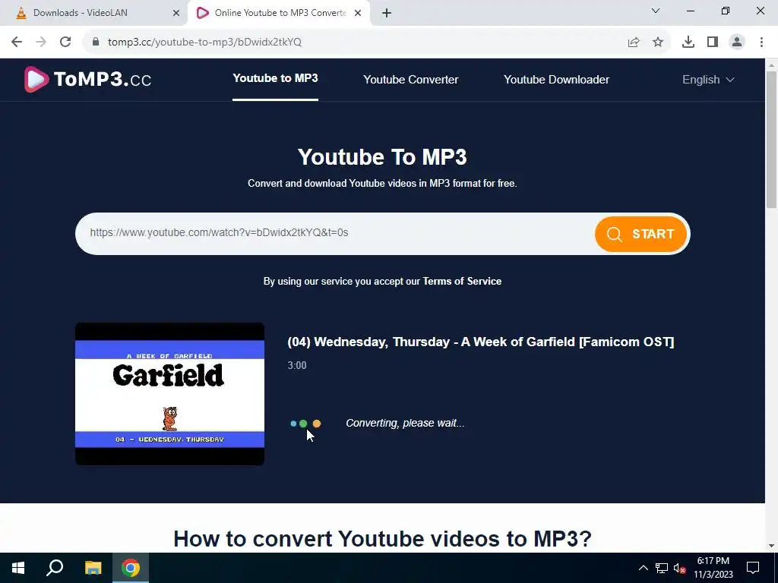Click the converting progress dots indicator

tap(305, 424)
